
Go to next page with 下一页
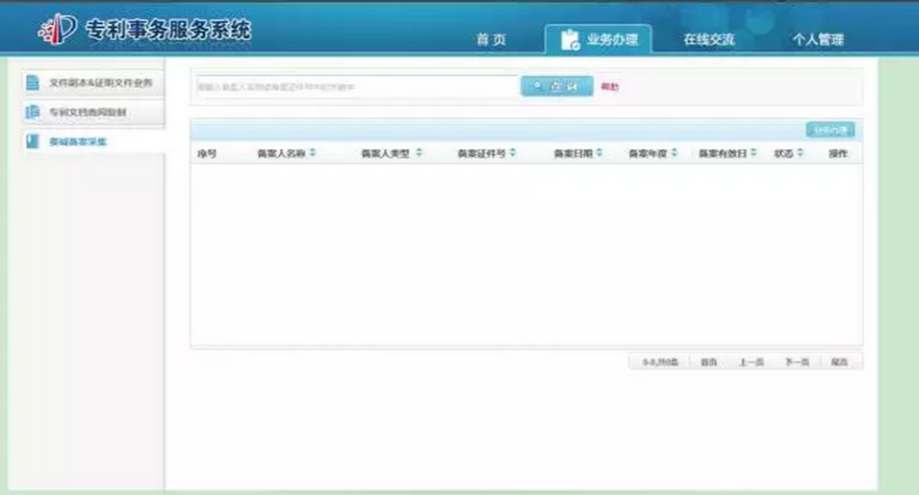click(x=796, y=362)
